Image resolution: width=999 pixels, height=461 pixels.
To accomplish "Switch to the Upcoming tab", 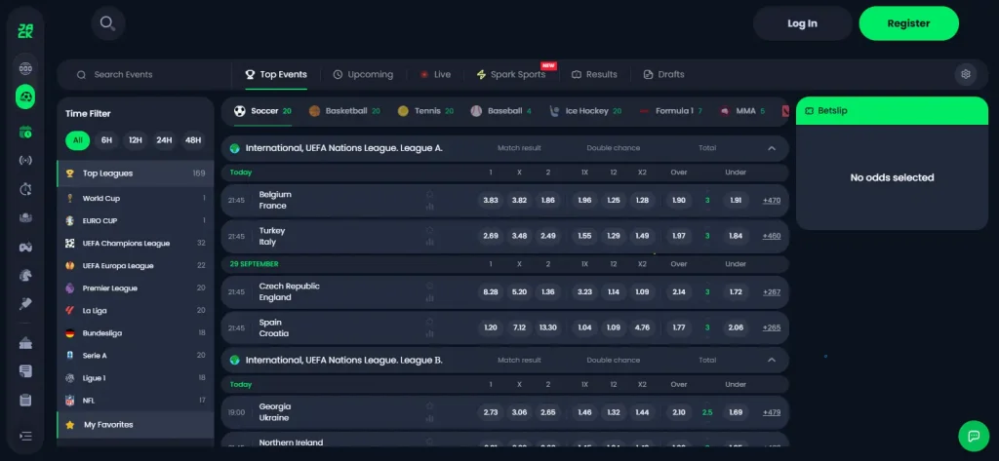I will [363, 74].
